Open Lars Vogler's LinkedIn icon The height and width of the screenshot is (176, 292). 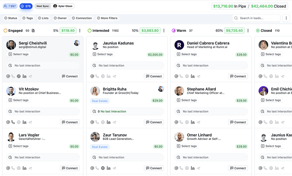coord(25,168)
